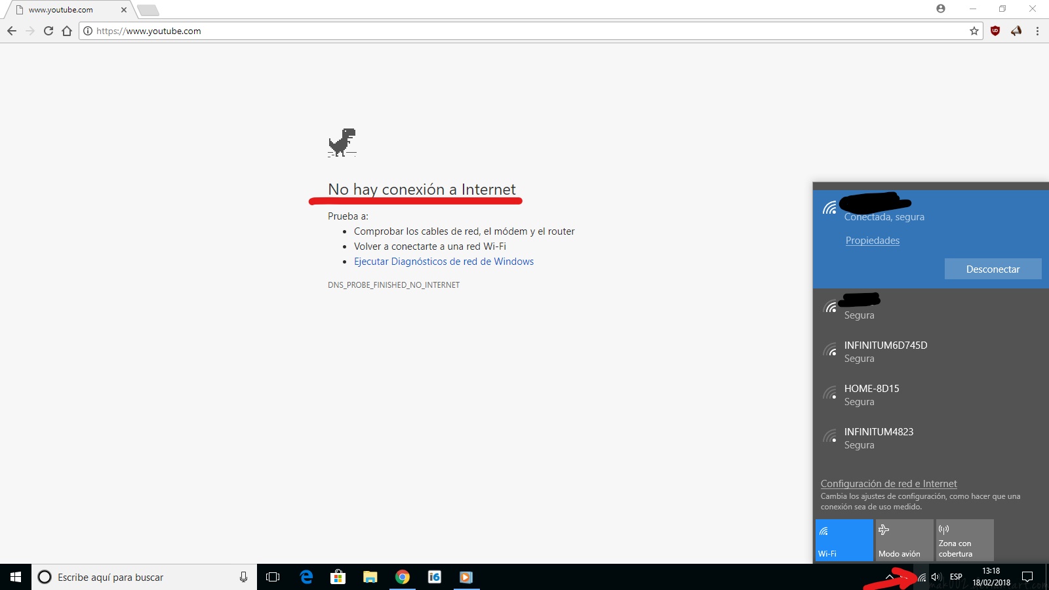
Task: Open Google Chrome from the taskbar
Action: pyautogui.click(x=402, y=577)
